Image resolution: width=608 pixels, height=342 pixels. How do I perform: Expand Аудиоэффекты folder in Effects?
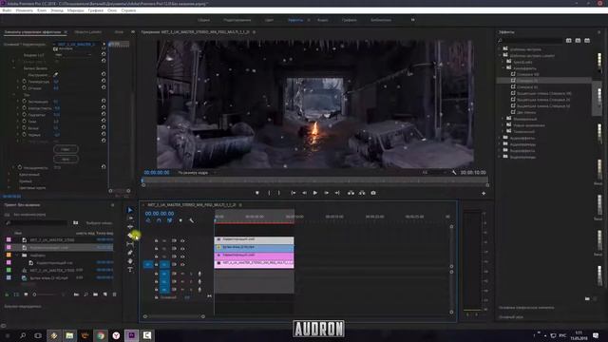(500, 138)
